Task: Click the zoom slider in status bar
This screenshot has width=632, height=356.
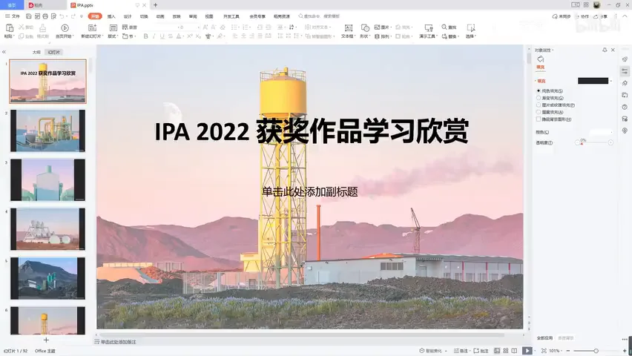Action: (x=596, y=351)
